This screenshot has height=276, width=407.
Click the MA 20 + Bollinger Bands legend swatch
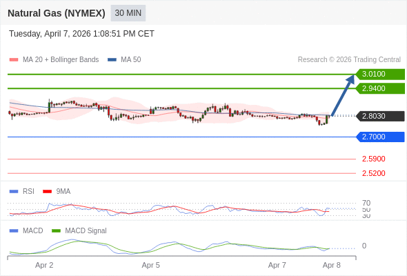14,60
